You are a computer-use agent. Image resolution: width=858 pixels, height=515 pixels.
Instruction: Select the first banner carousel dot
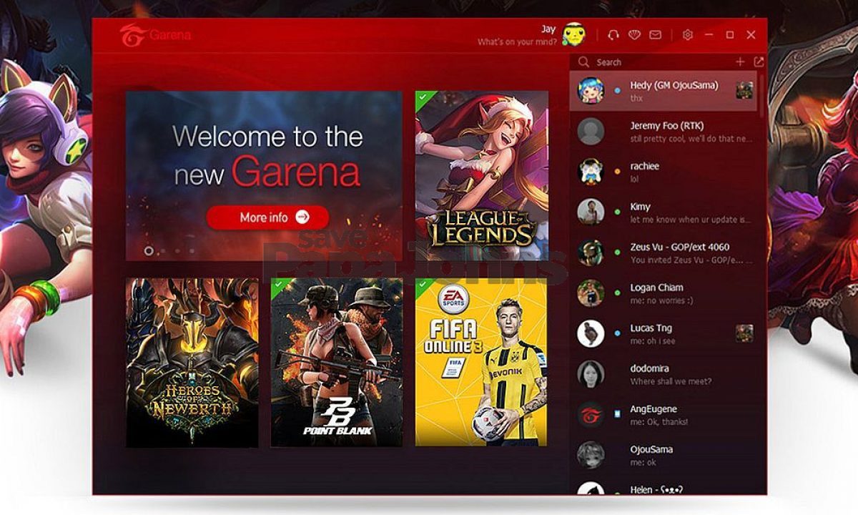[x=149, y=251]
